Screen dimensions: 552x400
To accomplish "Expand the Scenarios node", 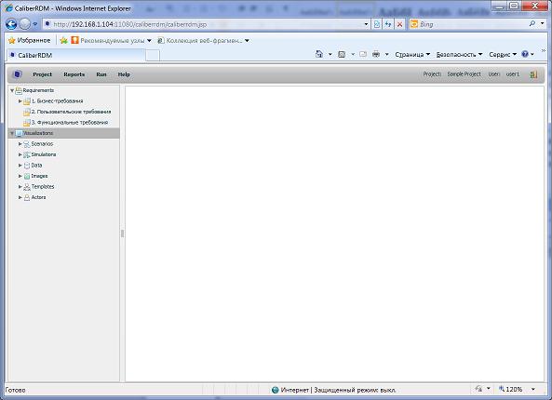I will coord(20,144).
